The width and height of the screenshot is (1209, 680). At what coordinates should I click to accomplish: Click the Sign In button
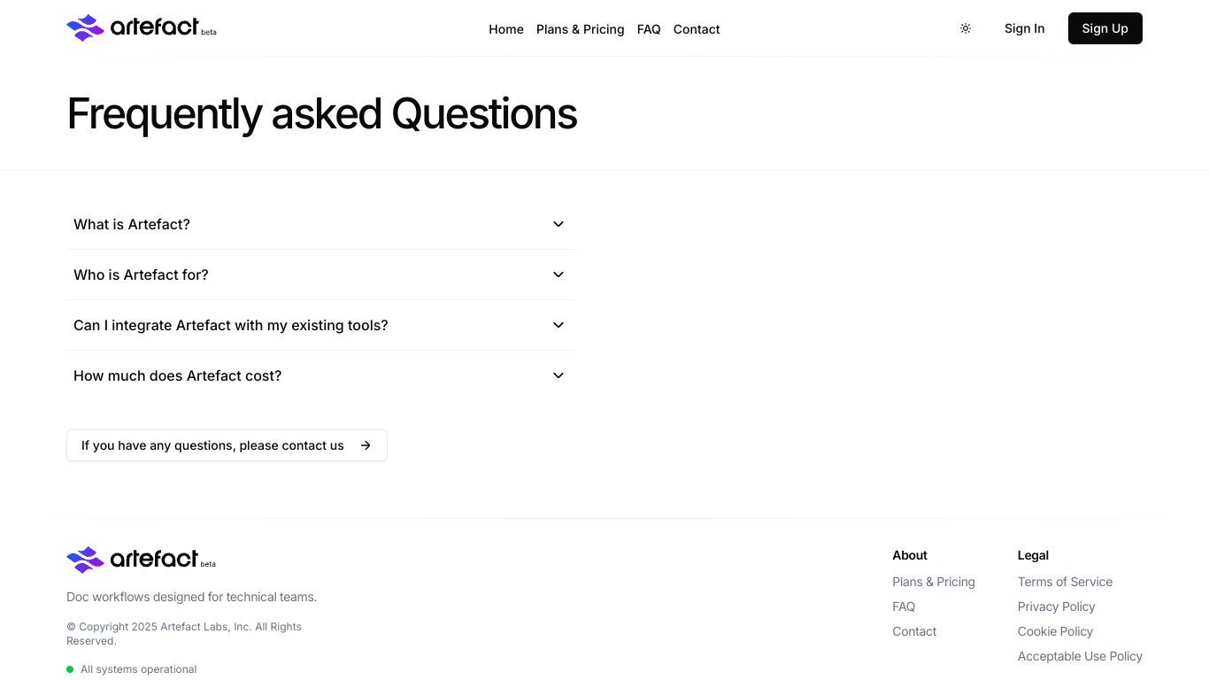(x=1024, y=28)
